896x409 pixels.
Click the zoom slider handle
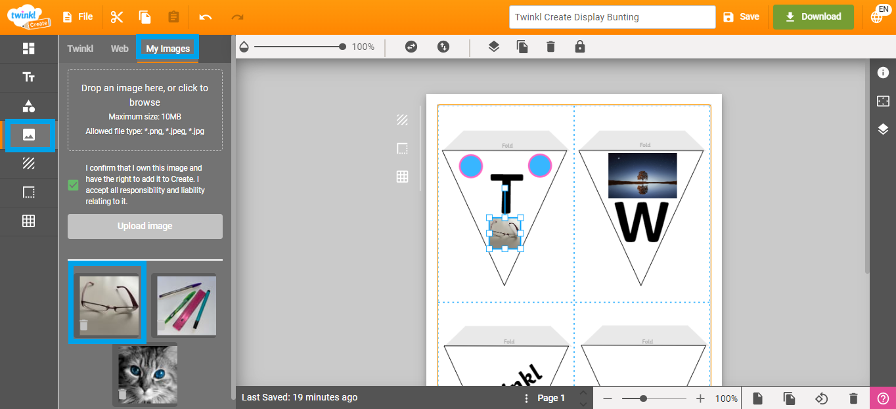[x=643, y=398]
